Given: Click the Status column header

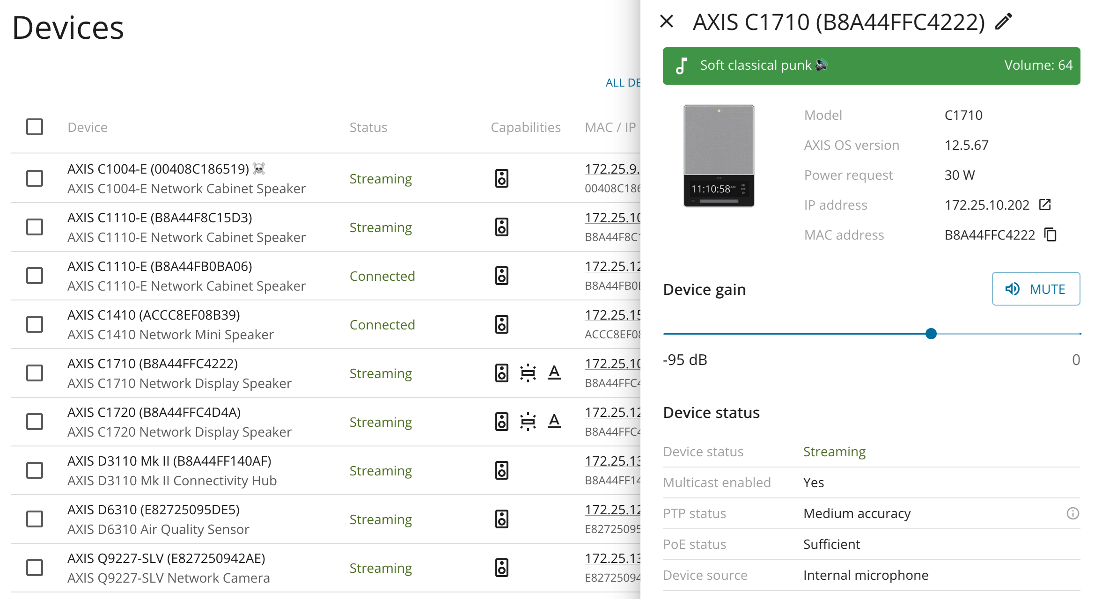Looking at the screenshot, I should (368, 127).
